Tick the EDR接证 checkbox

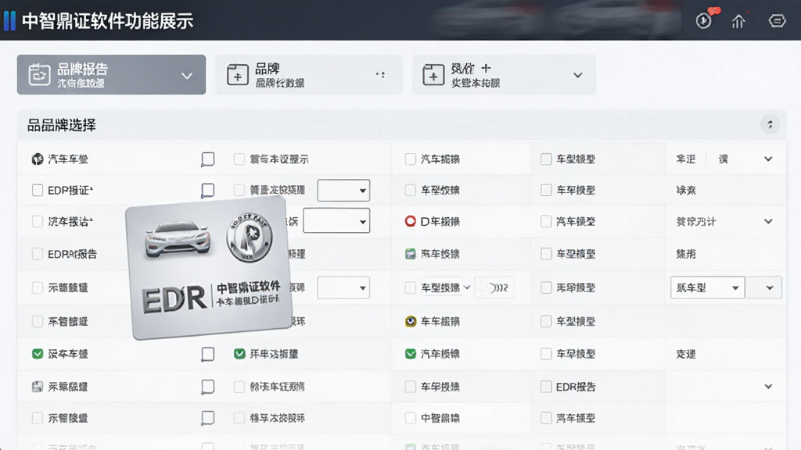coord(38,191)
